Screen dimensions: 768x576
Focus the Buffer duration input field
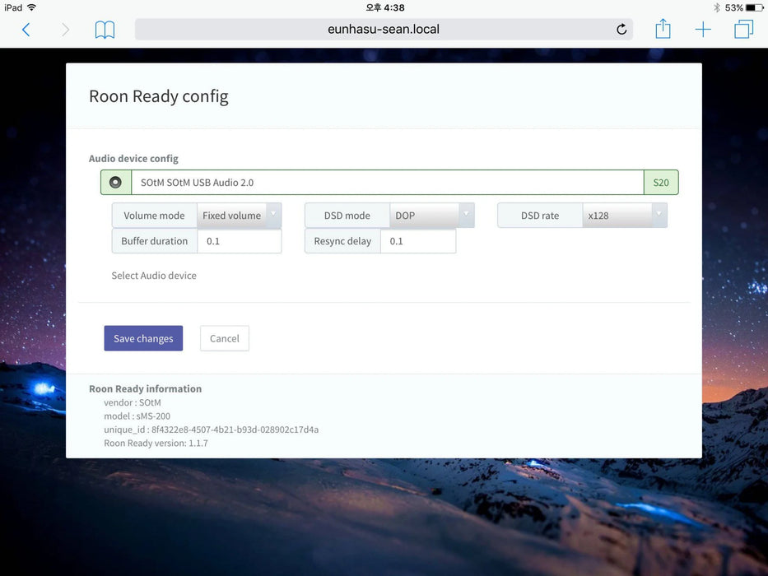tap(240, 241)
